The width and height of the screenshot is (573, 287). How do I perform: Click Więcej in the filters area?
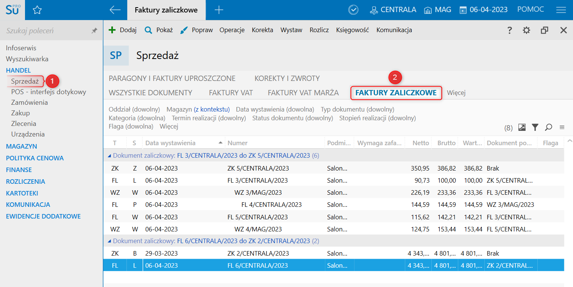[169, 126]
